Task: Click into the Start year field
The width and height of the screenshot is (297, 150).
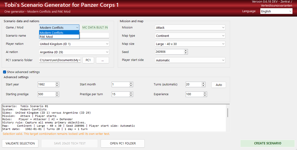Action: pos(47,84)
